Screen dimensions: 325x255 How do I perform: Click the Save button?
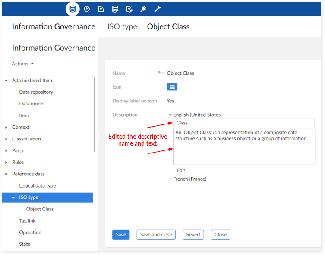121,235
